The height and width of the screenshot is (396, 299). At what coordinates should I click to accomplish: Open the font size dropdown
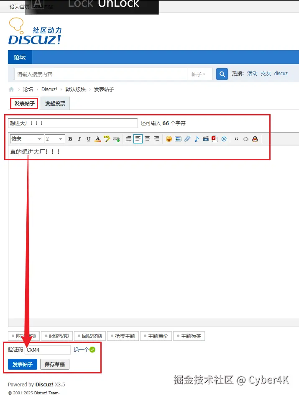[x=54, y=139]
